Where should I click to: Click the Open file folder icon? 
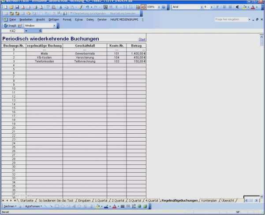point(11,7)
